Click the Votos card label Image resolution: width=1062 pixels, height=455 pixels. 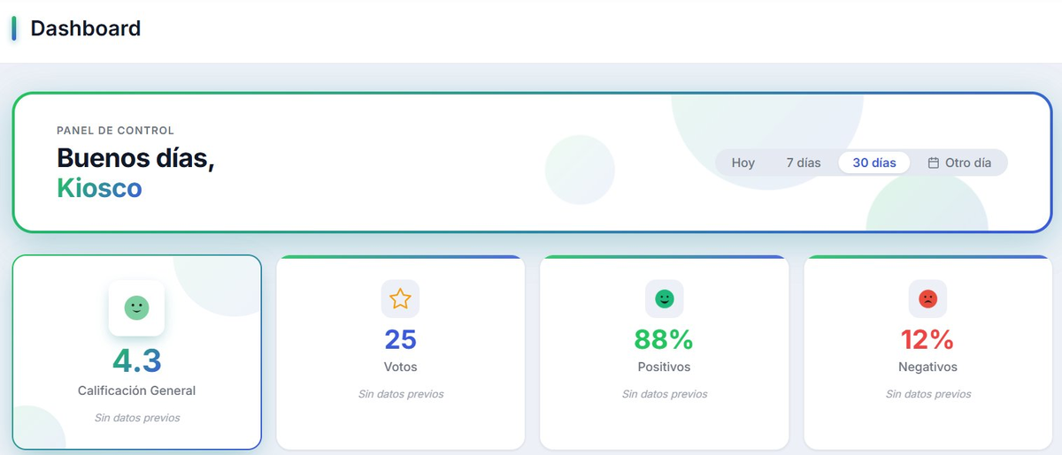400,367
